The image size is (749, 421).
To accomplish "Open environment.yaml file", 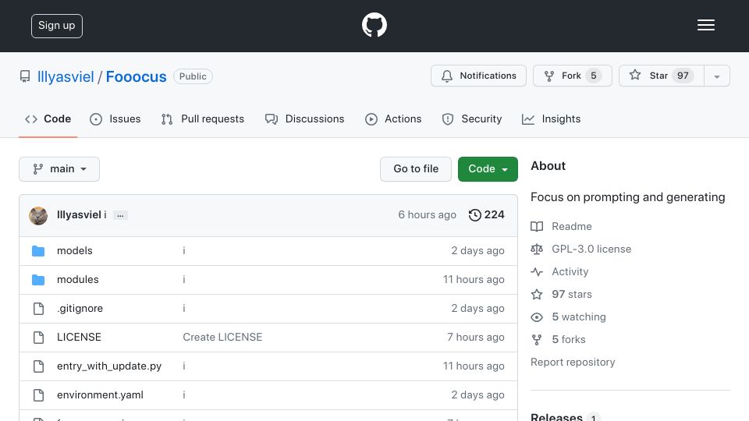I will (100, 394).
